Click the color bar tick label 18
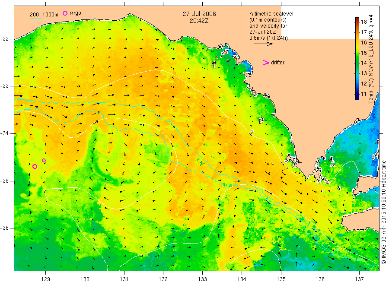This screenshot has height=285, width=389. click(363, 22)
